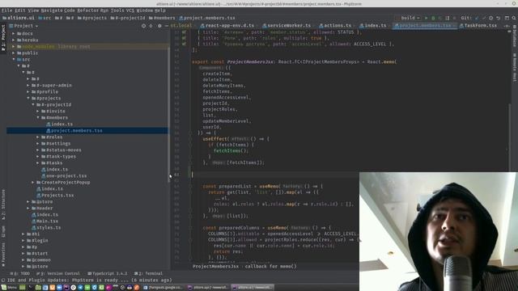518x291 pixels.
Task: Open Main.tsx file in tree
Action: point(45,221)
